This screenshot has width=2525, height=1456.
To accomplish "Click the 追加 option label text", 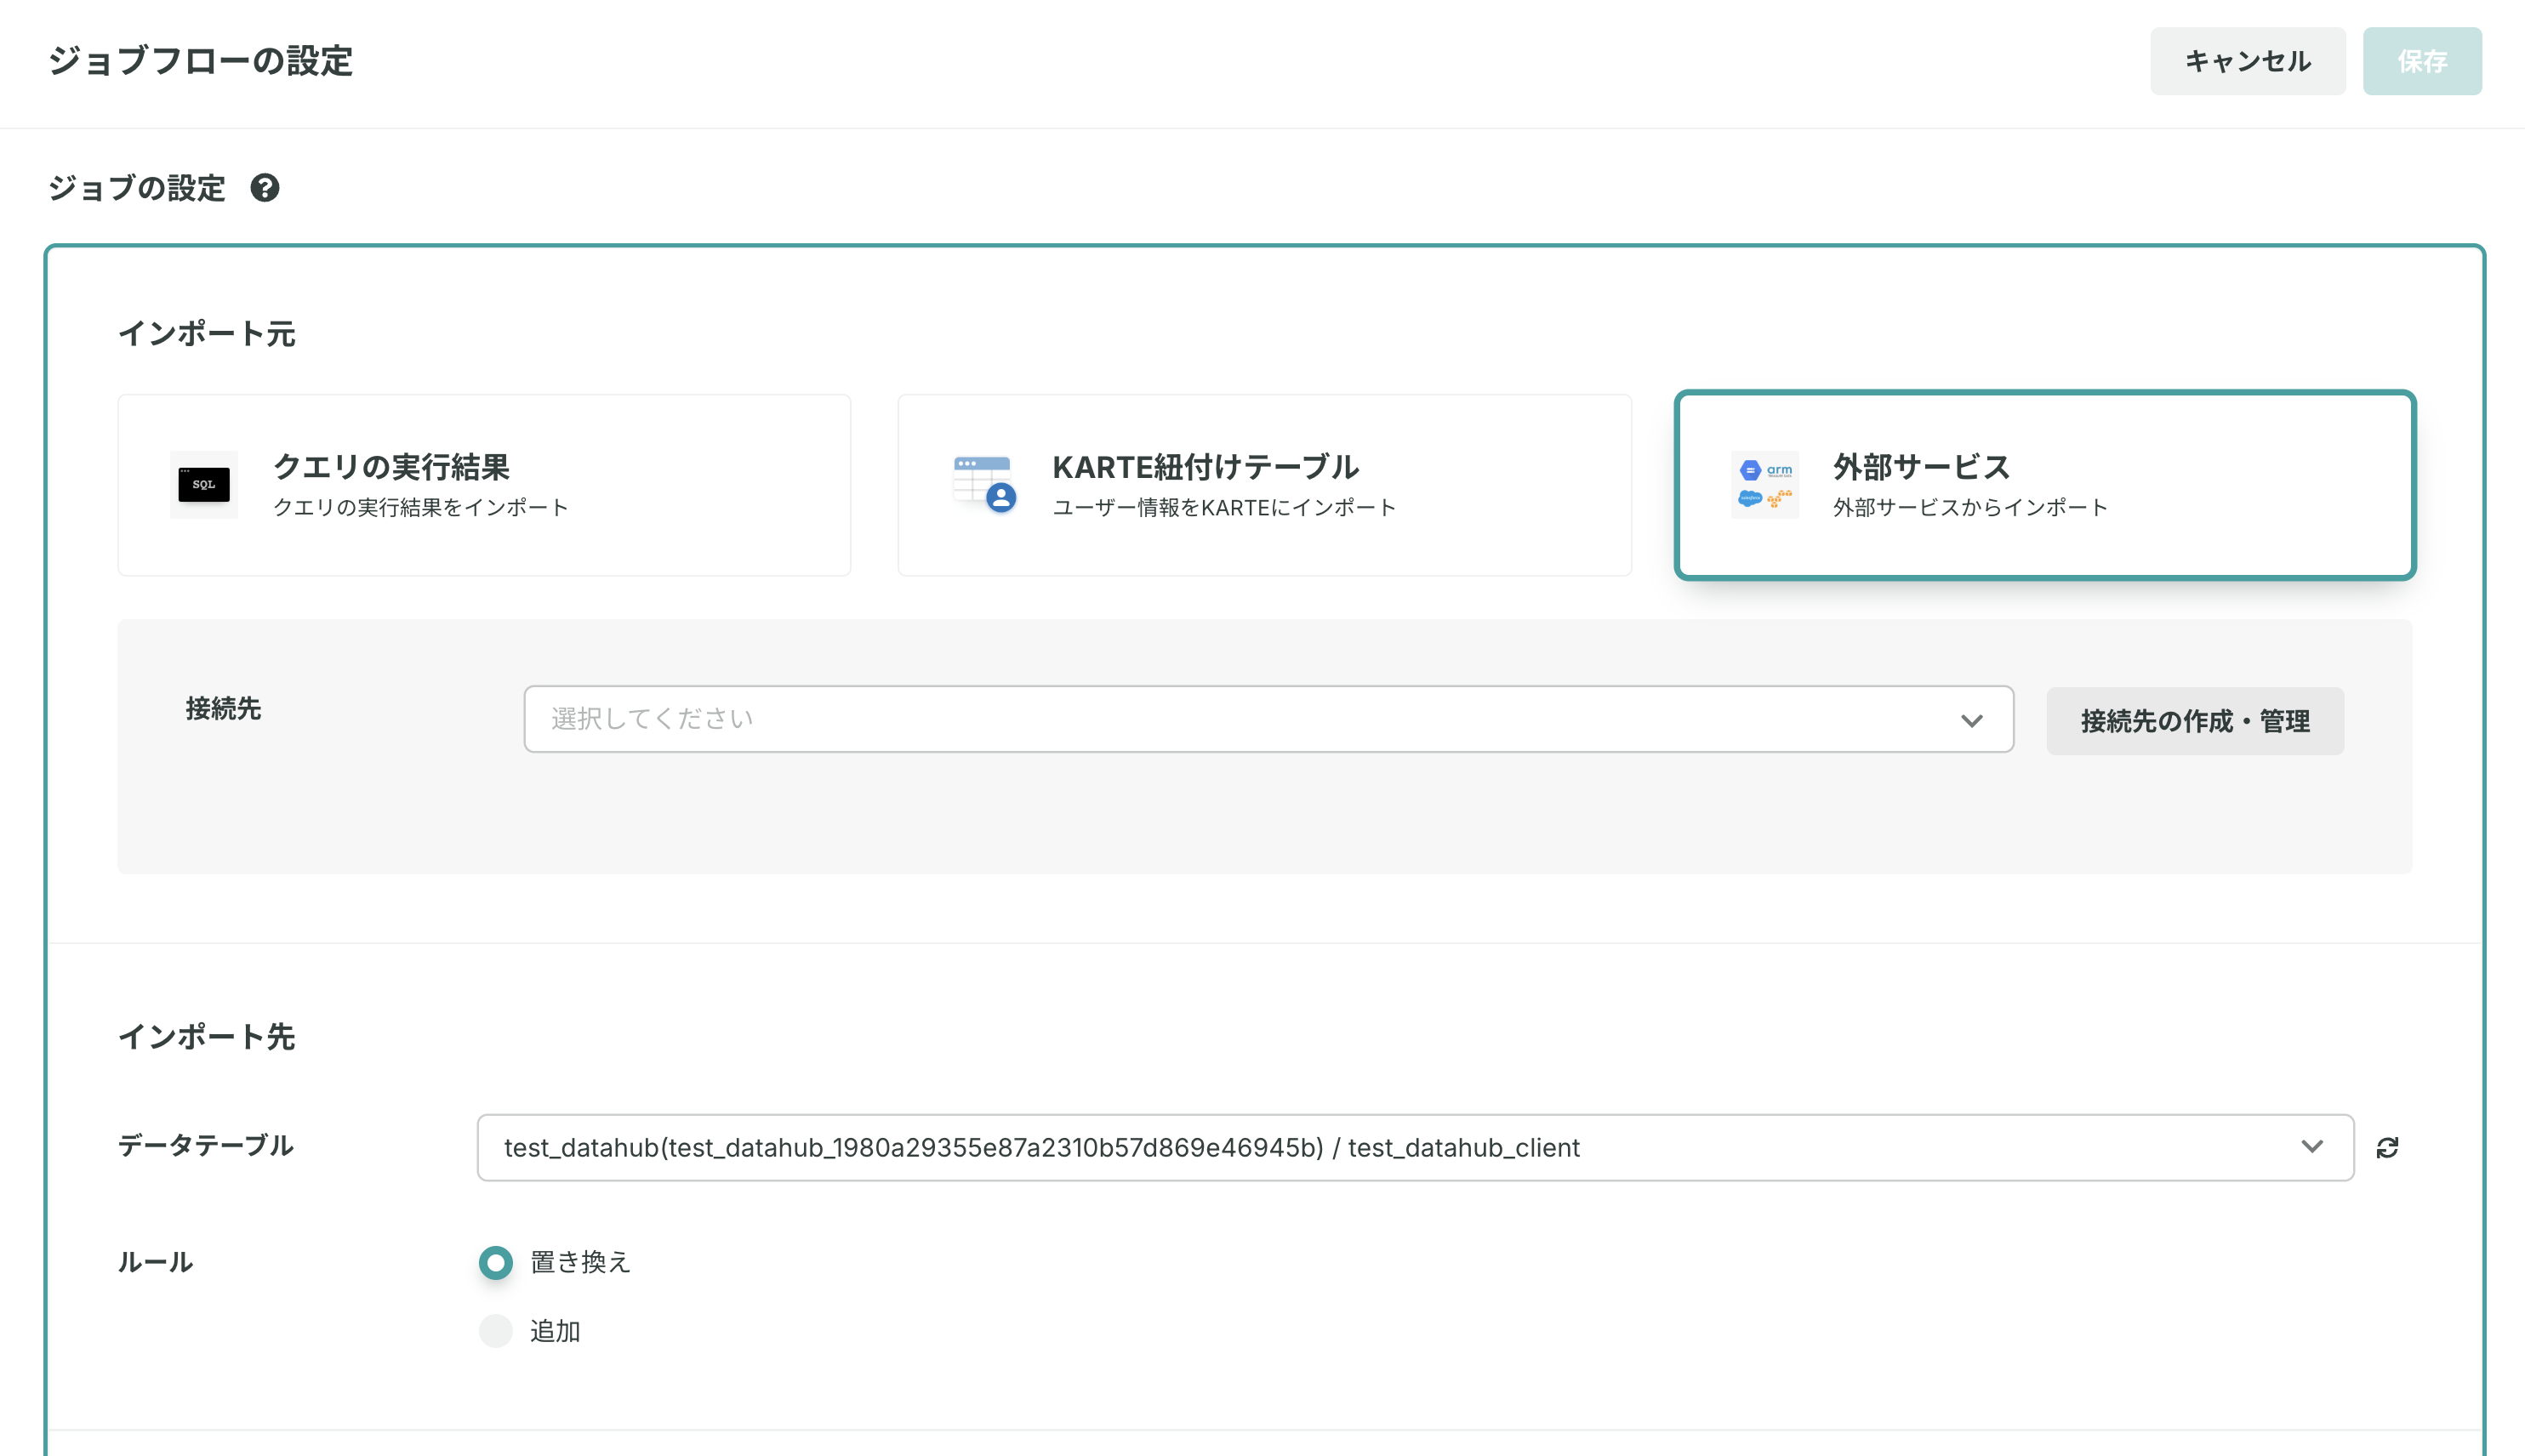I will [x=555, y=1332].
